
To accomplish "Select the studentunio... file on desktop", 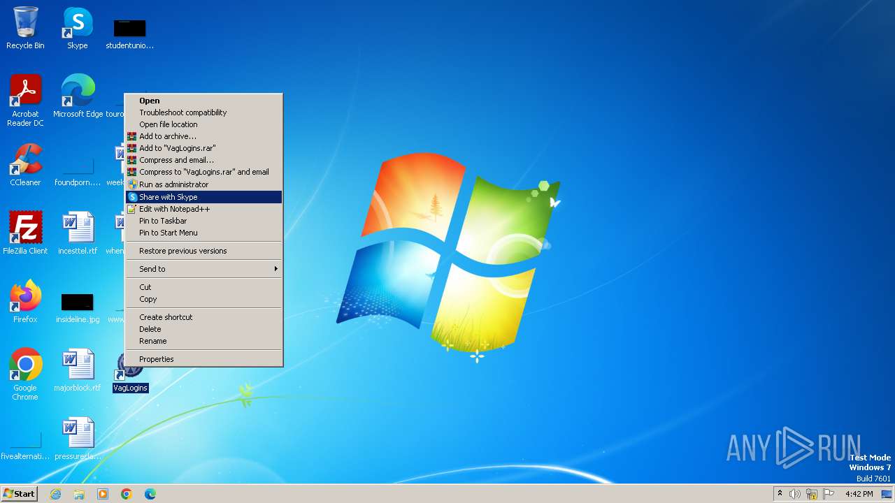I will (x=129, y=34).
